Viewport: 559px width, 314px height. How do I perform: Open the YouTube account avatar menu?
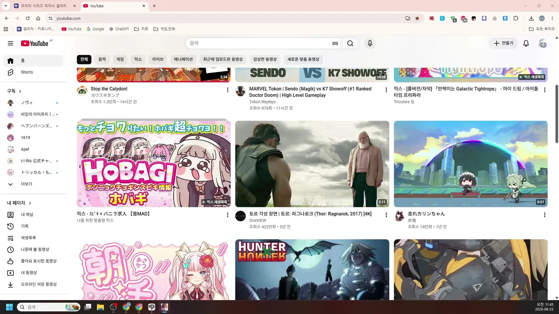coord(543,43)
